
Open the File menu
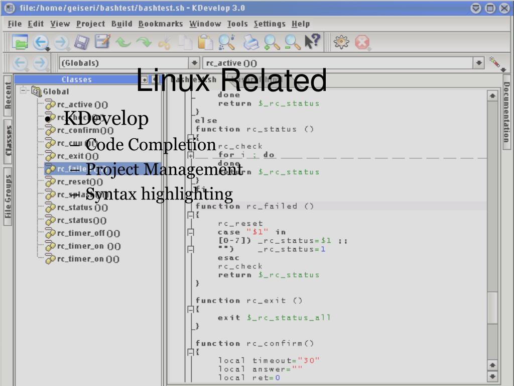tap(15, 24)
